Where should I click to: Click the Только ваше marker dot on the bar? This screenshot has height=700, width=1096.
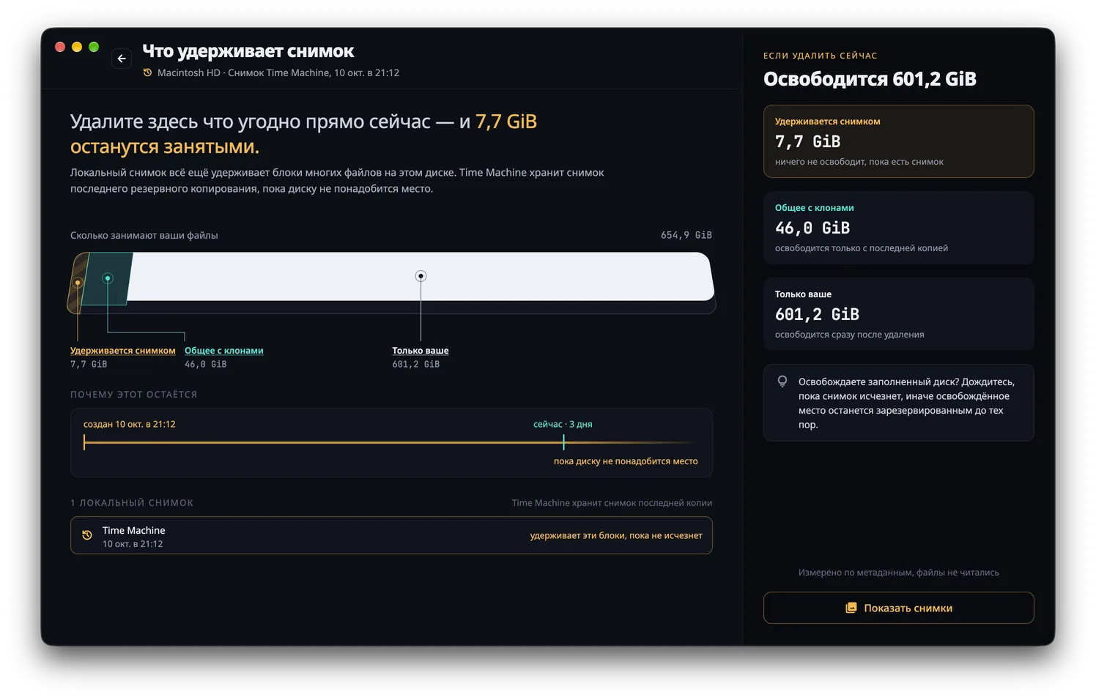(421, 276)
